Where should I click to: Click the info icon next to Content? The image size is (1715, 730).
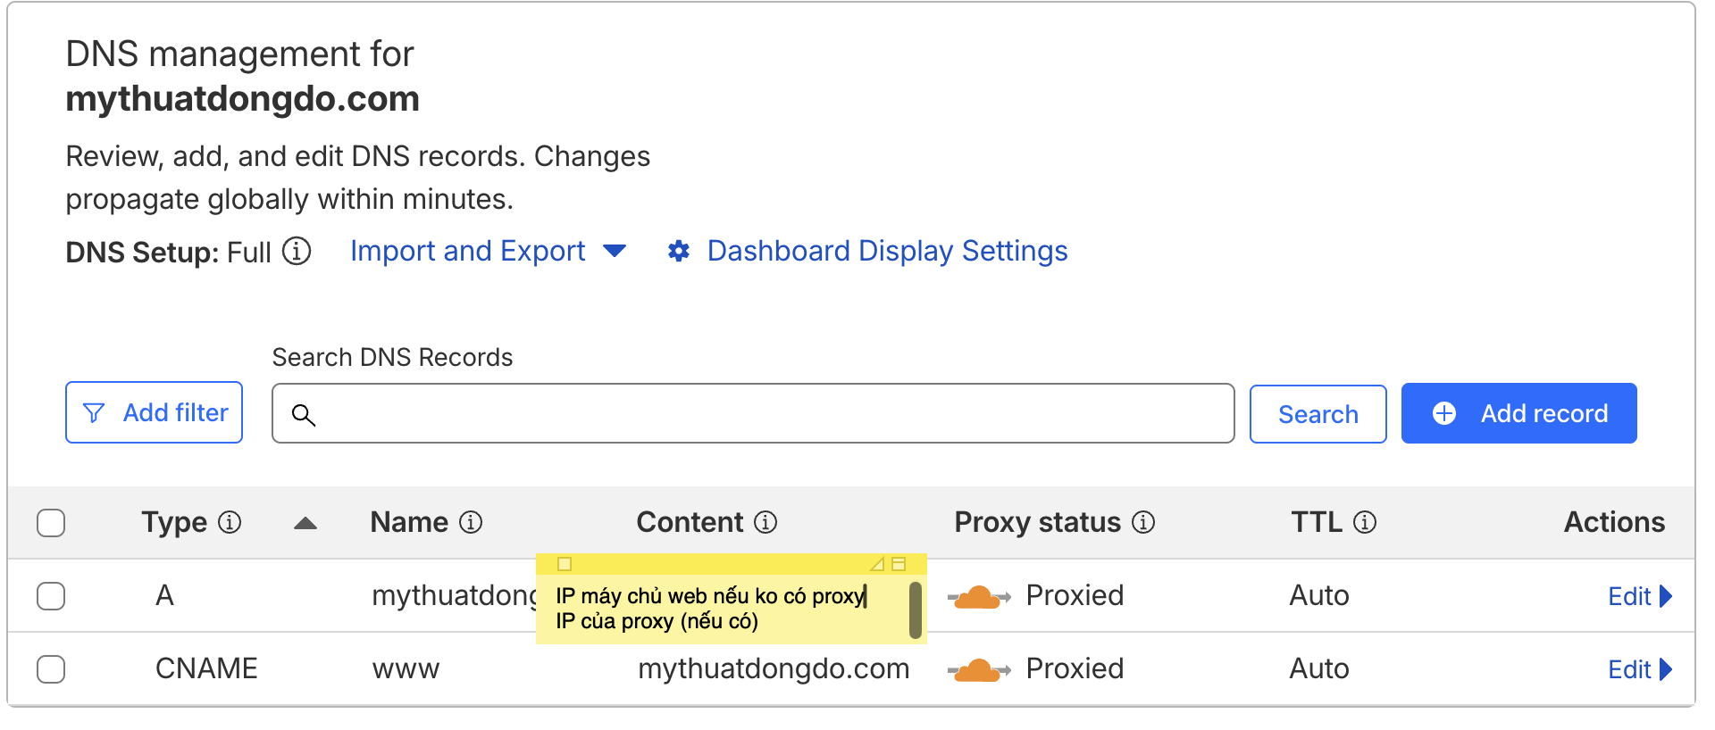pos(765,522)
